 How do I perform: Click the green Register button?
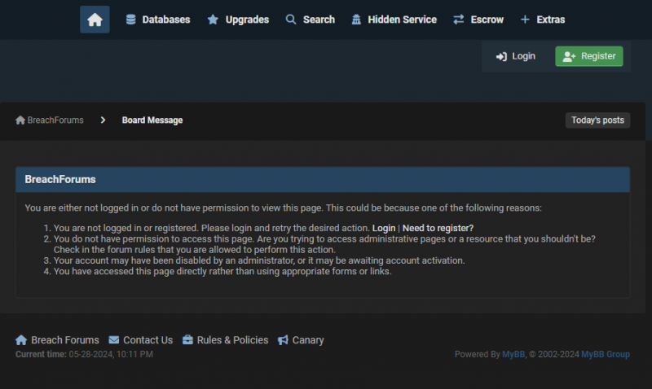tap(588, 56)
